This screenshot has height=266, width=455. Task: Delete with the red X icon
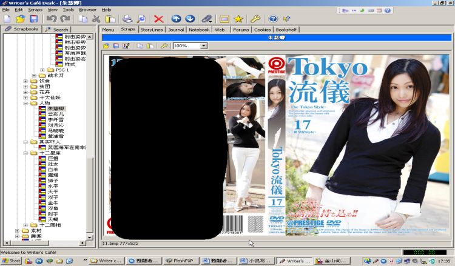(x=159, y=19)
